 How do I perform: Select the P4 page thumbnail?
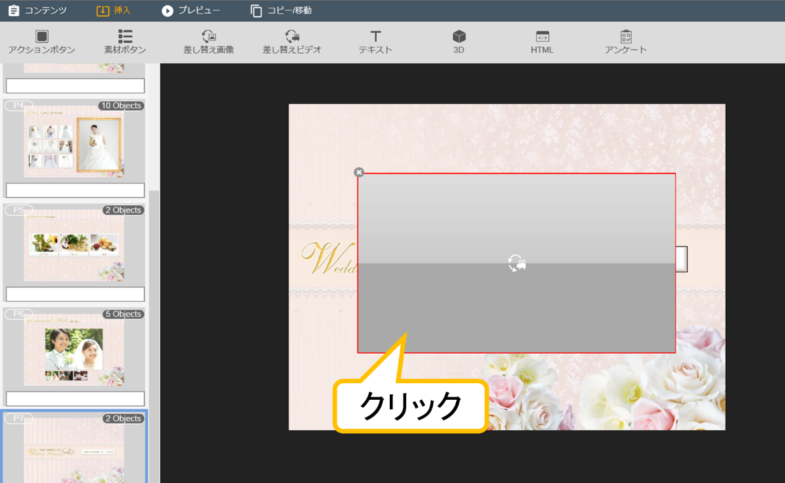74,141
